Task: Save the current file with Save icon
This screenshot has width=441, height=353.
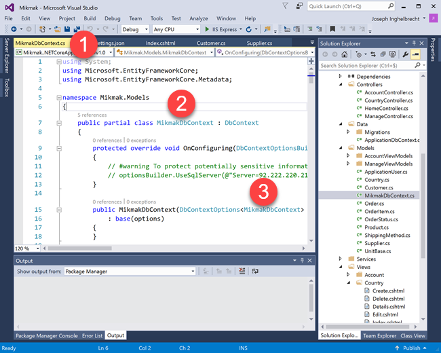Action: [x=67, y=29]
